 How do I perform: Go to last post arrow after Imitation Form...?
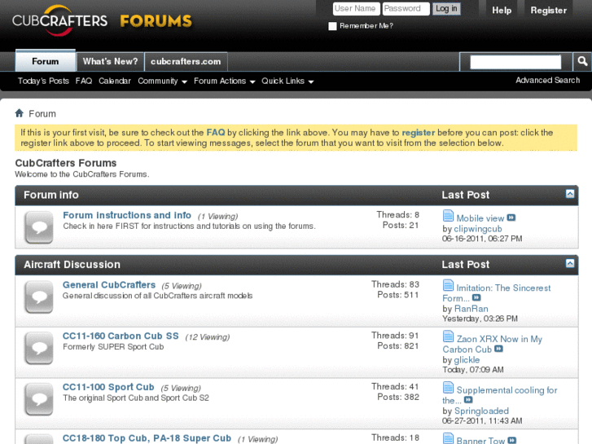pos(476,297)
